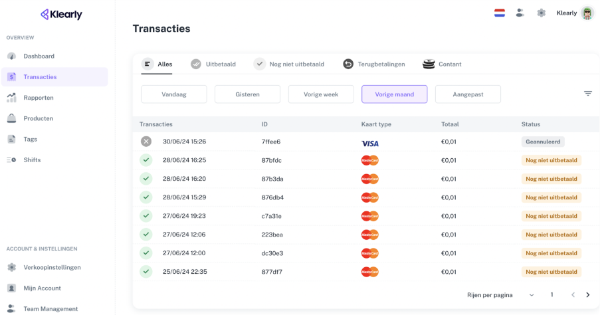The image size is (600, 315).
Task: Open the Dutch flag language selector
Action: pos(500,13)
